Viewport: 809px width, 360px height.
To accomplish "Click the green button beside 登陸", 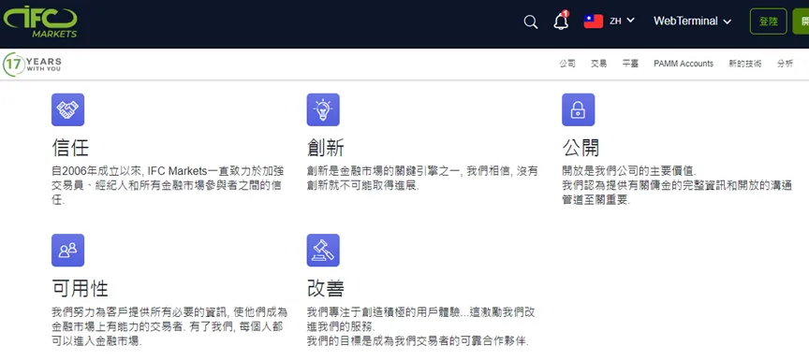I will tap(801, 22).
